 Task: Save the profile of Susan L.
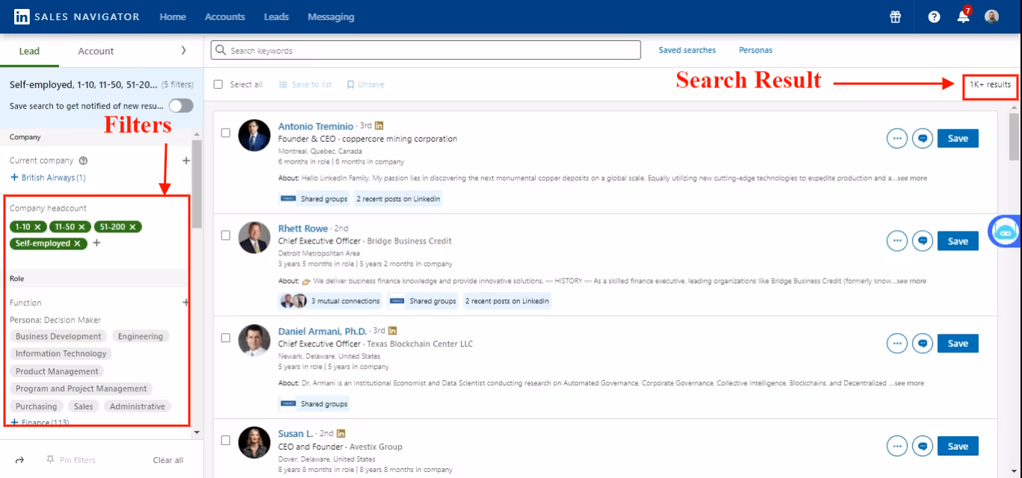(x=958, y=445)
